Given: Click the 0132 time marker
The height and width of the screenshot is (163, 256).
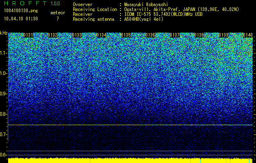Looking at the screenshot, I should 53,35.
